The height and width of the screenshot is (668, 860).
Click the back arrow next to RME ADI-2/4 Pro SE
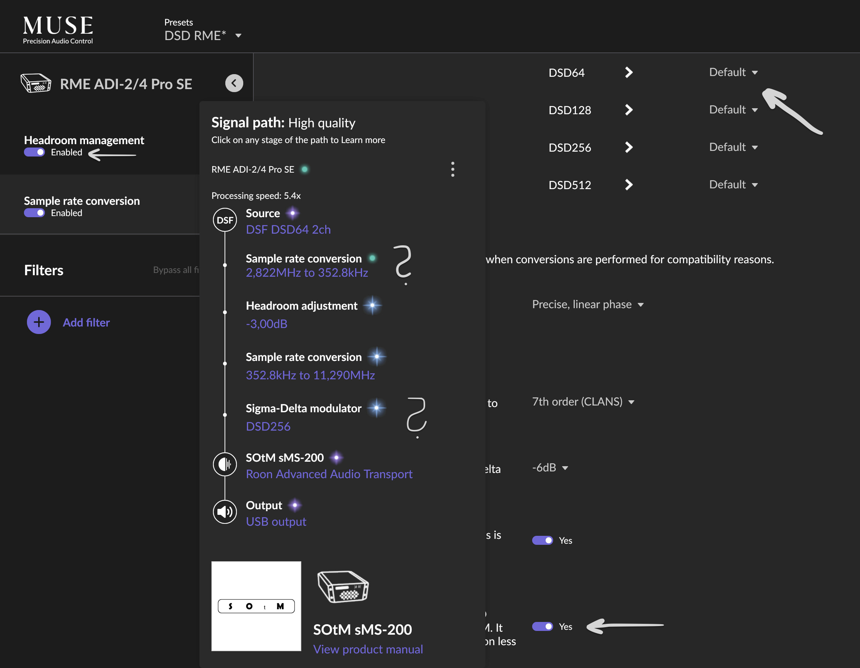point(234,83)
